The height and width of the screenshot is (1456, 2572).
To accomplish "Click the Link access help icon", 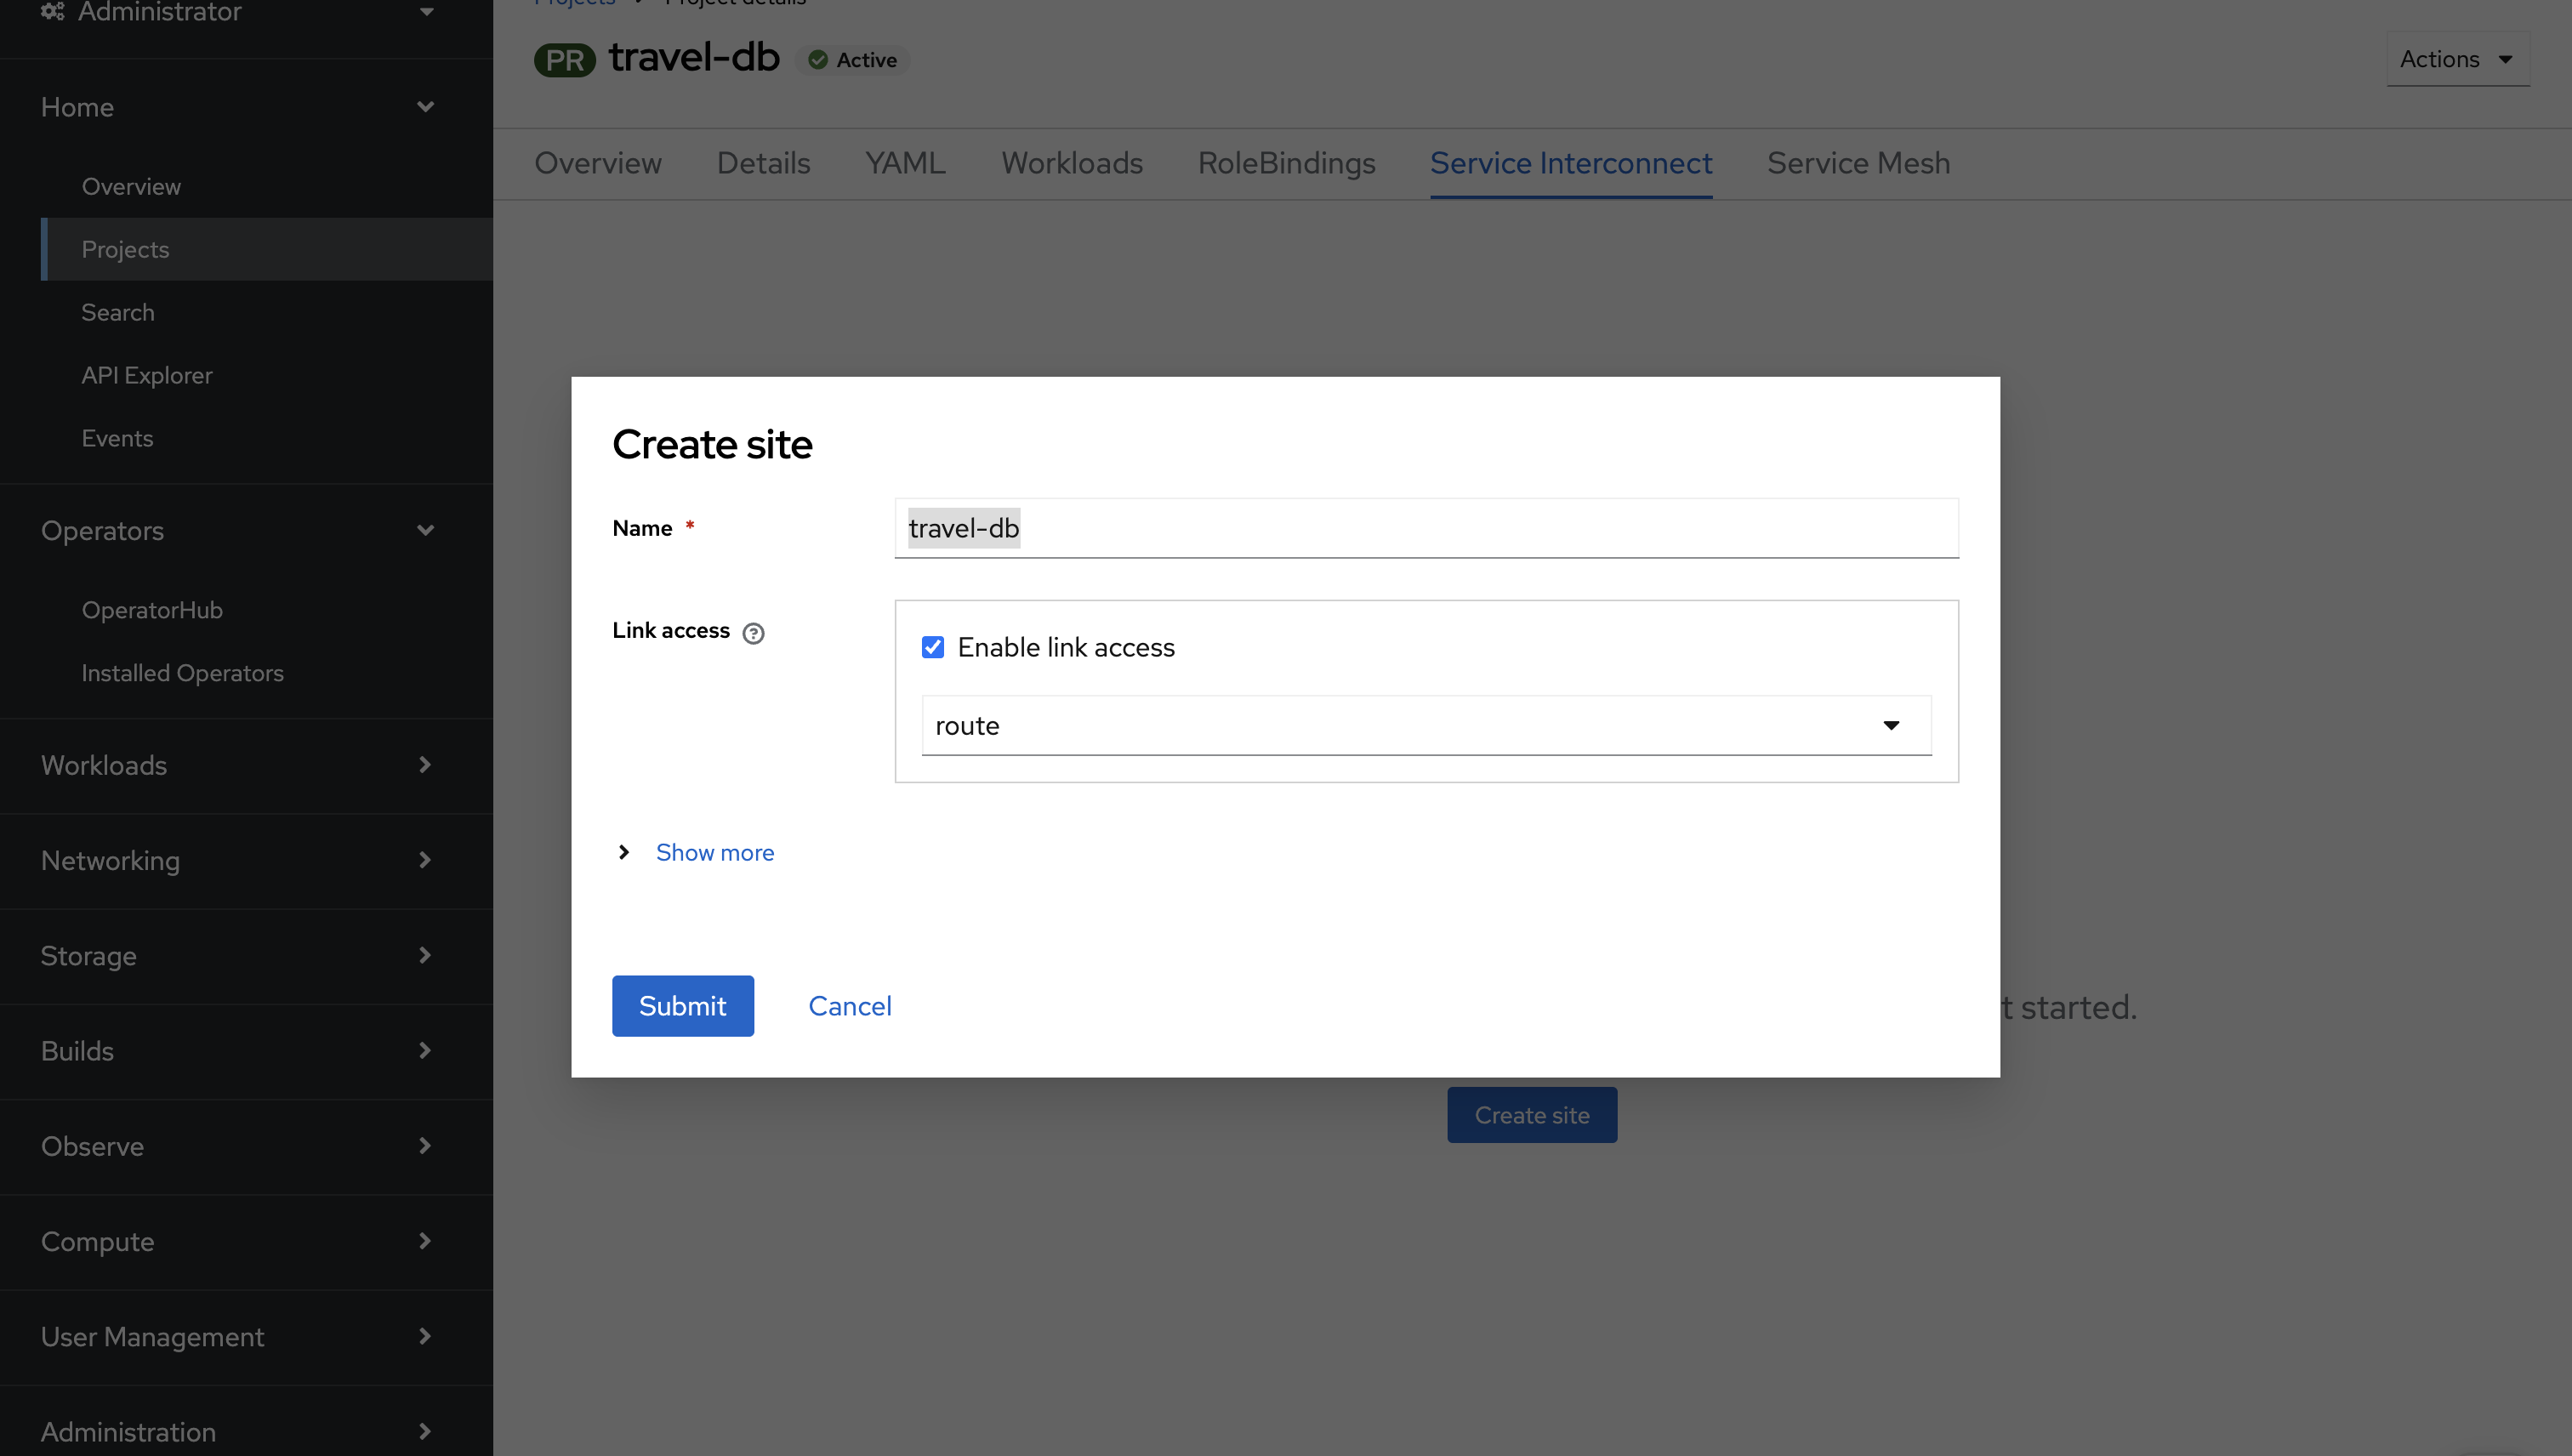I will 753,633.
